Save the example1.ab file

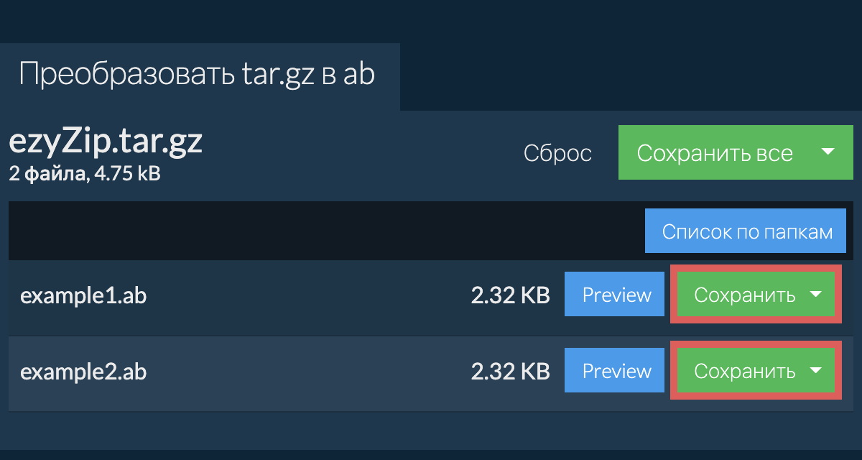click(744, 295)
